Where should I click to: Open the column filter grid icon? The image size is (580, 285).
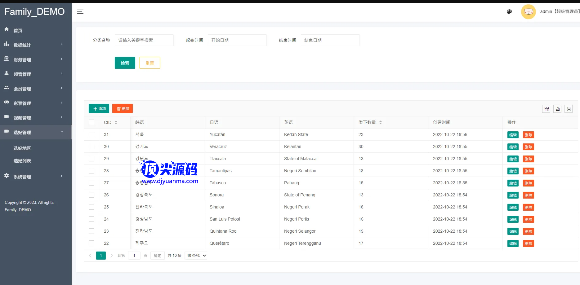[546, 109]
